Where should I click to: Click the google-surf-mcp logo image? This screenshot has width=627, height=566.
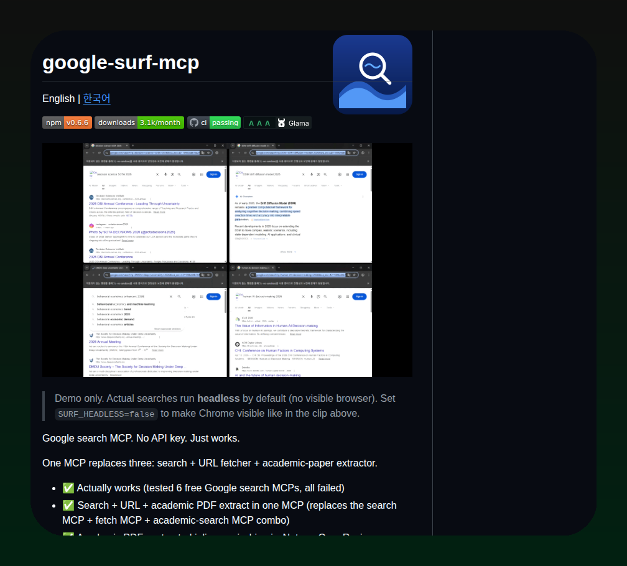372,75
